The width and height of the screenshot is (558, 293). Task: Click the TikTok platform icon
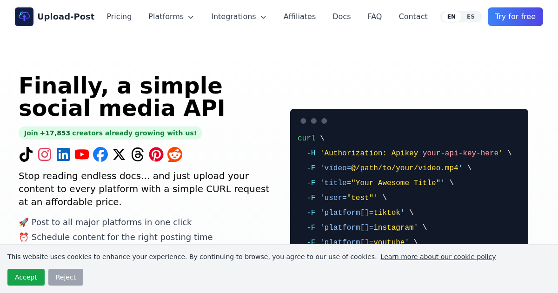pos(26,154)
